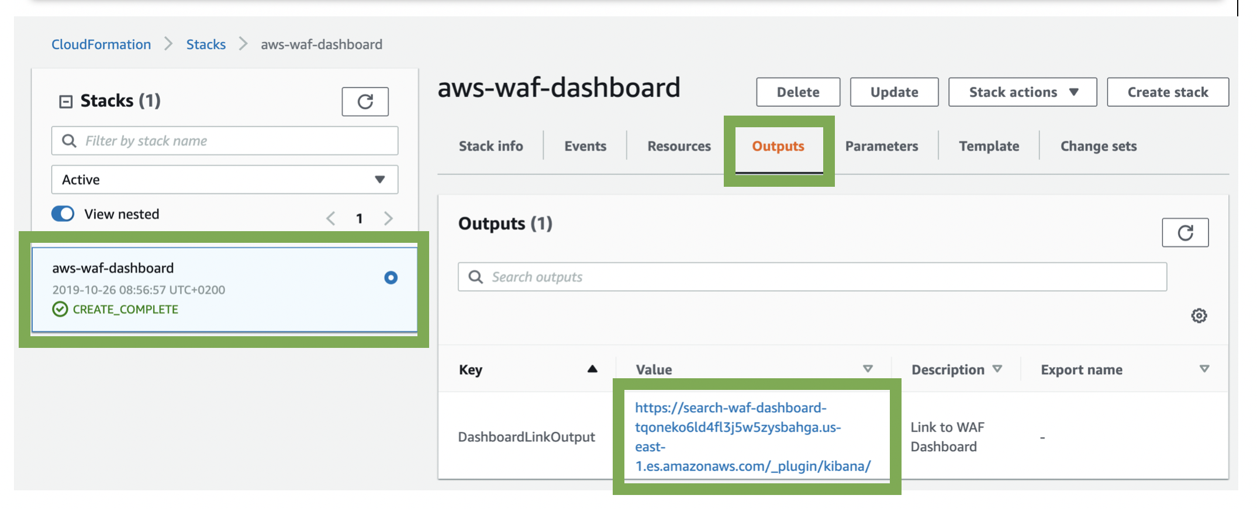
Task: Go to CloudFormation breadcrumb link
Action: tap(101, 44)
